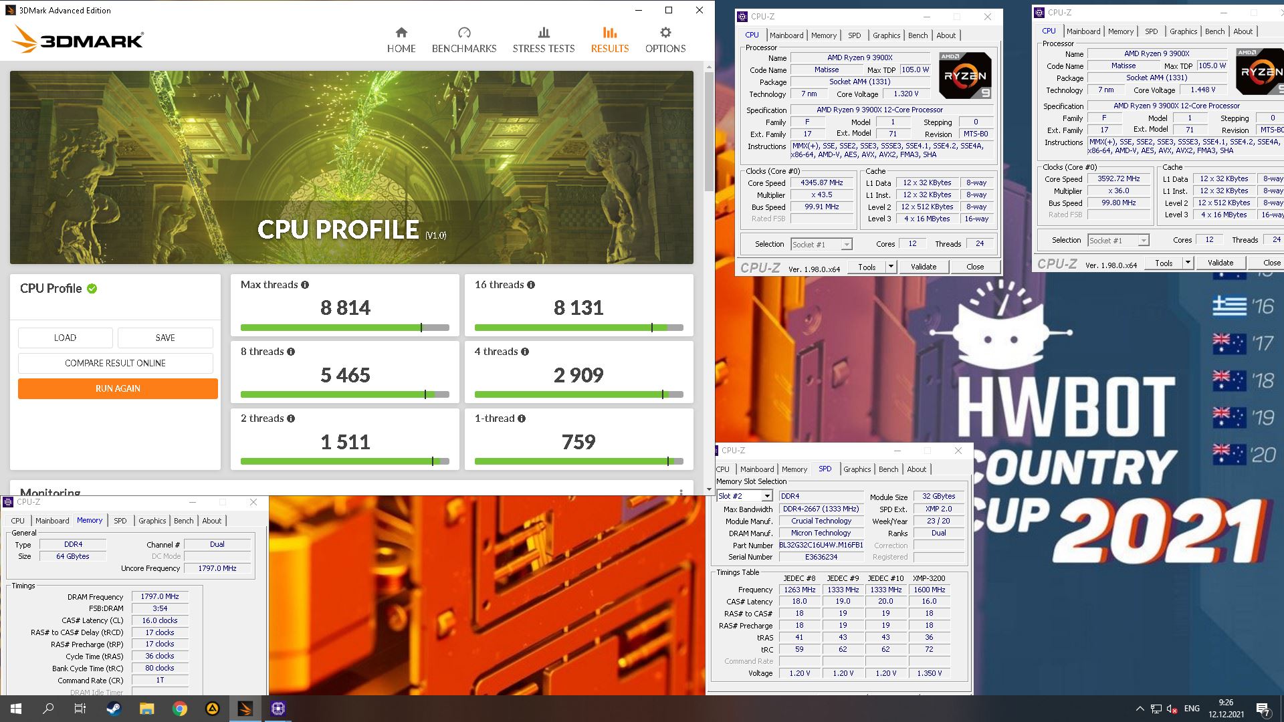
Task: Click Tools button in left CPU-Z
Action: click(x=867, y=267)
